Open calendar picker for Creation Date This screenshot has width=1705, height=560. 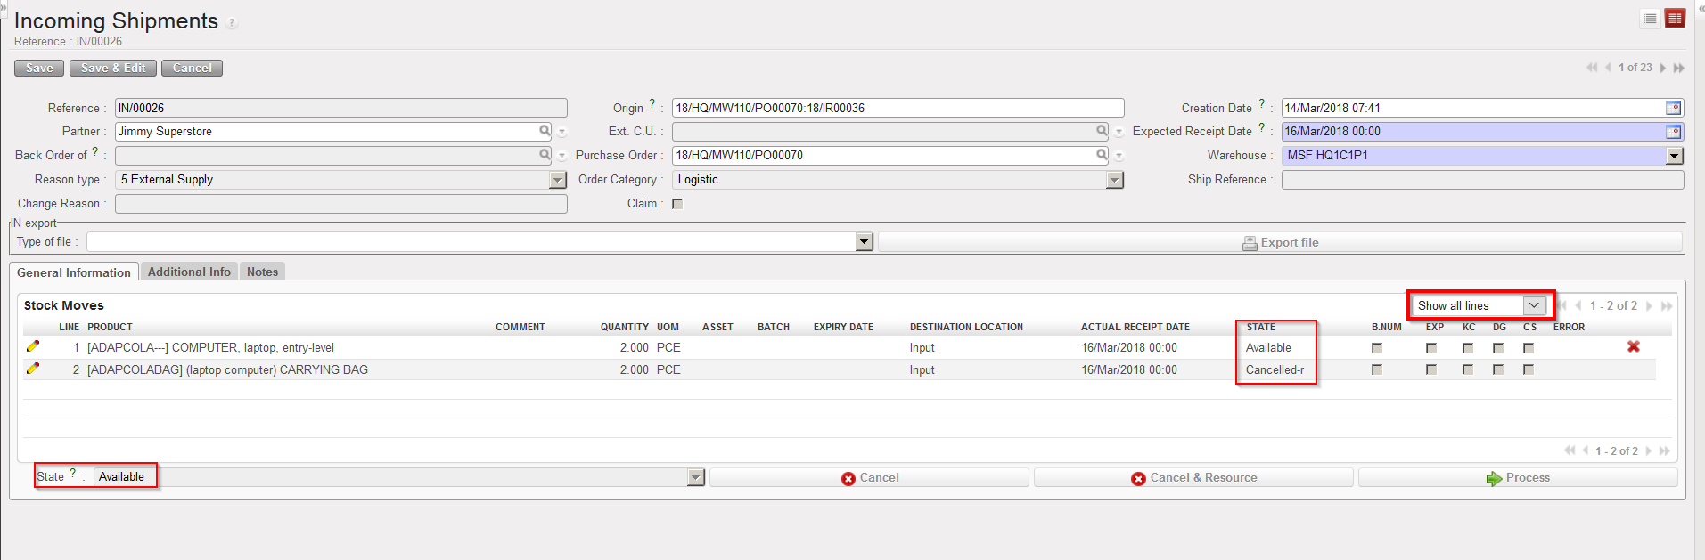[x=1673, y=108]
